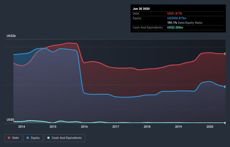Image resolution: width=230 pixels, height=147 pixels.
Task: Click the 2014 axis label
Action: pyautogui.click(x=22, y=127)
